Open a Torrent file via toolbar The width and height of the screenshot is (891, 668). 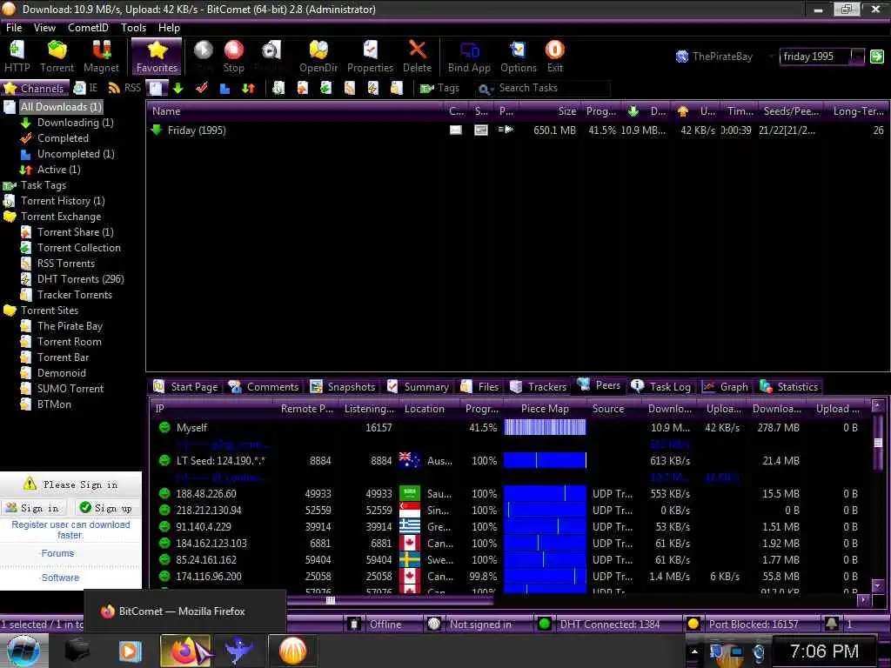click(x=57, y=57)
